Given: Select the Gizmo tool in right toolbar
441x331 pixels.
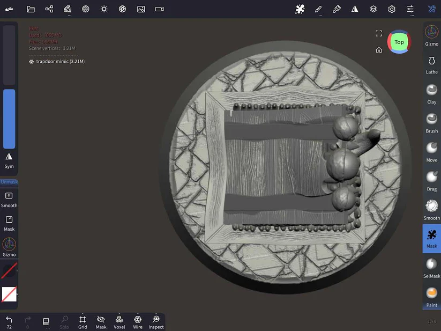Looking at the screenshot, I should (x=431, y=35).
